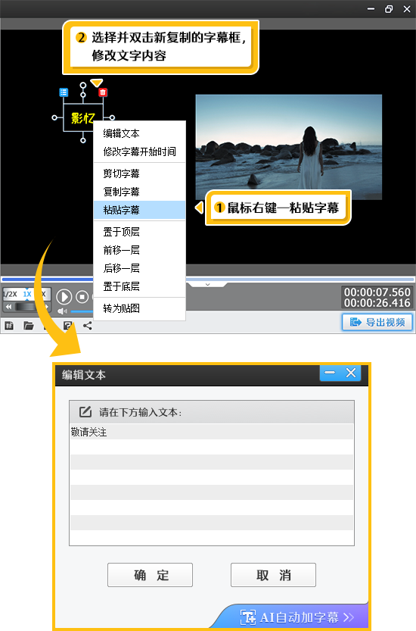Choose 修改字幕开始时间 menu entry
Screen dimensions: 416x631
[x=139, y=152]
